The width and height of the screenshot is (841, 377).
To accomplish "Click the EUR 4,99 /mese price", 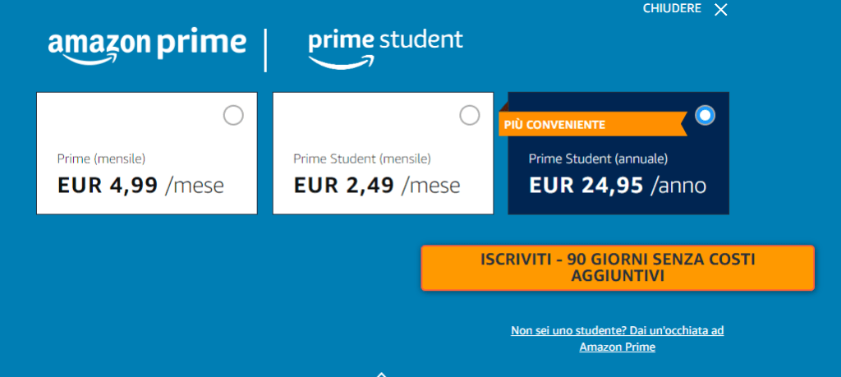I will pos(140,186).
